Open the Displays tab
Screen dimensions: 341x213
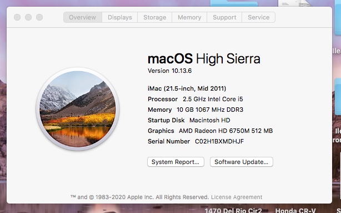tap(120, 17)
